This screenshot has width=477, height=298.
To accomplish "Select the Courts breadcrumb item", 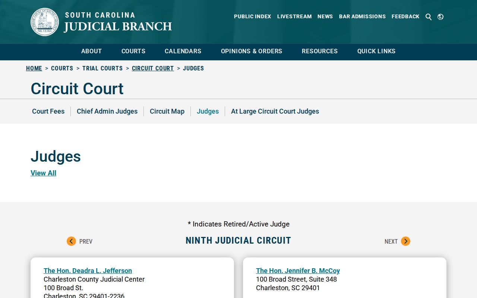I will tap(62, 69).
